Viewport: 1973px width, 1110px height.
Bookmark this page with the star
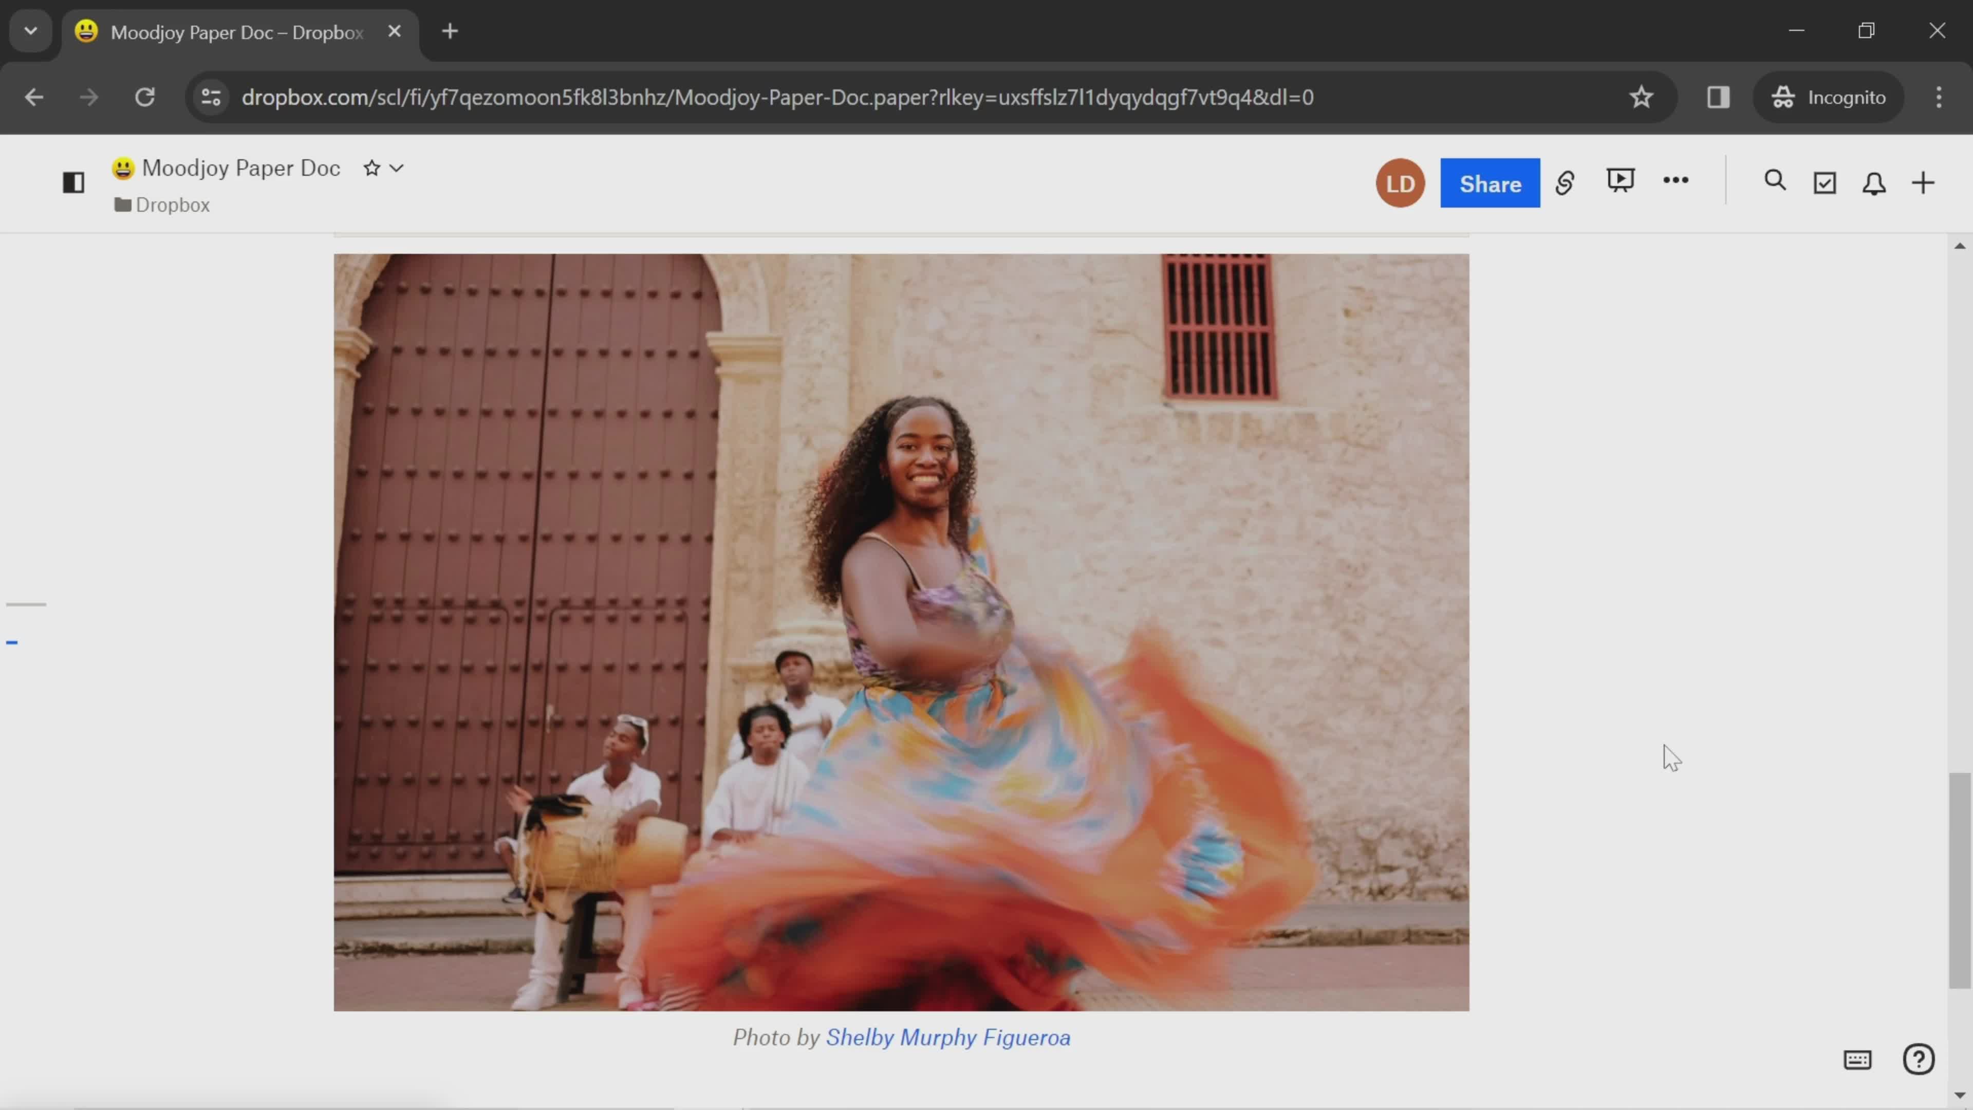point(1642,97)
